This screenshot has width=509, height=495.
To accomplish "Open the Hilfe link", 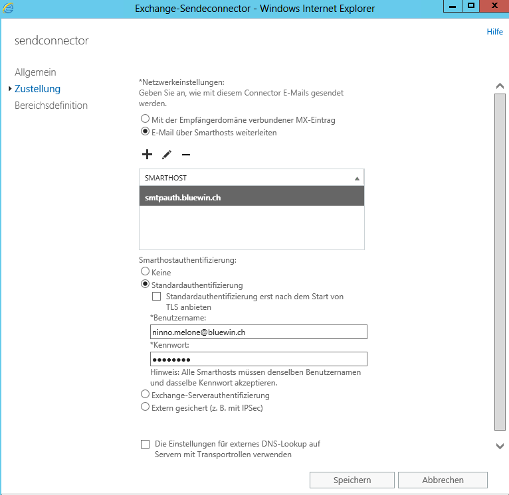I will click(x=495, y=32).
